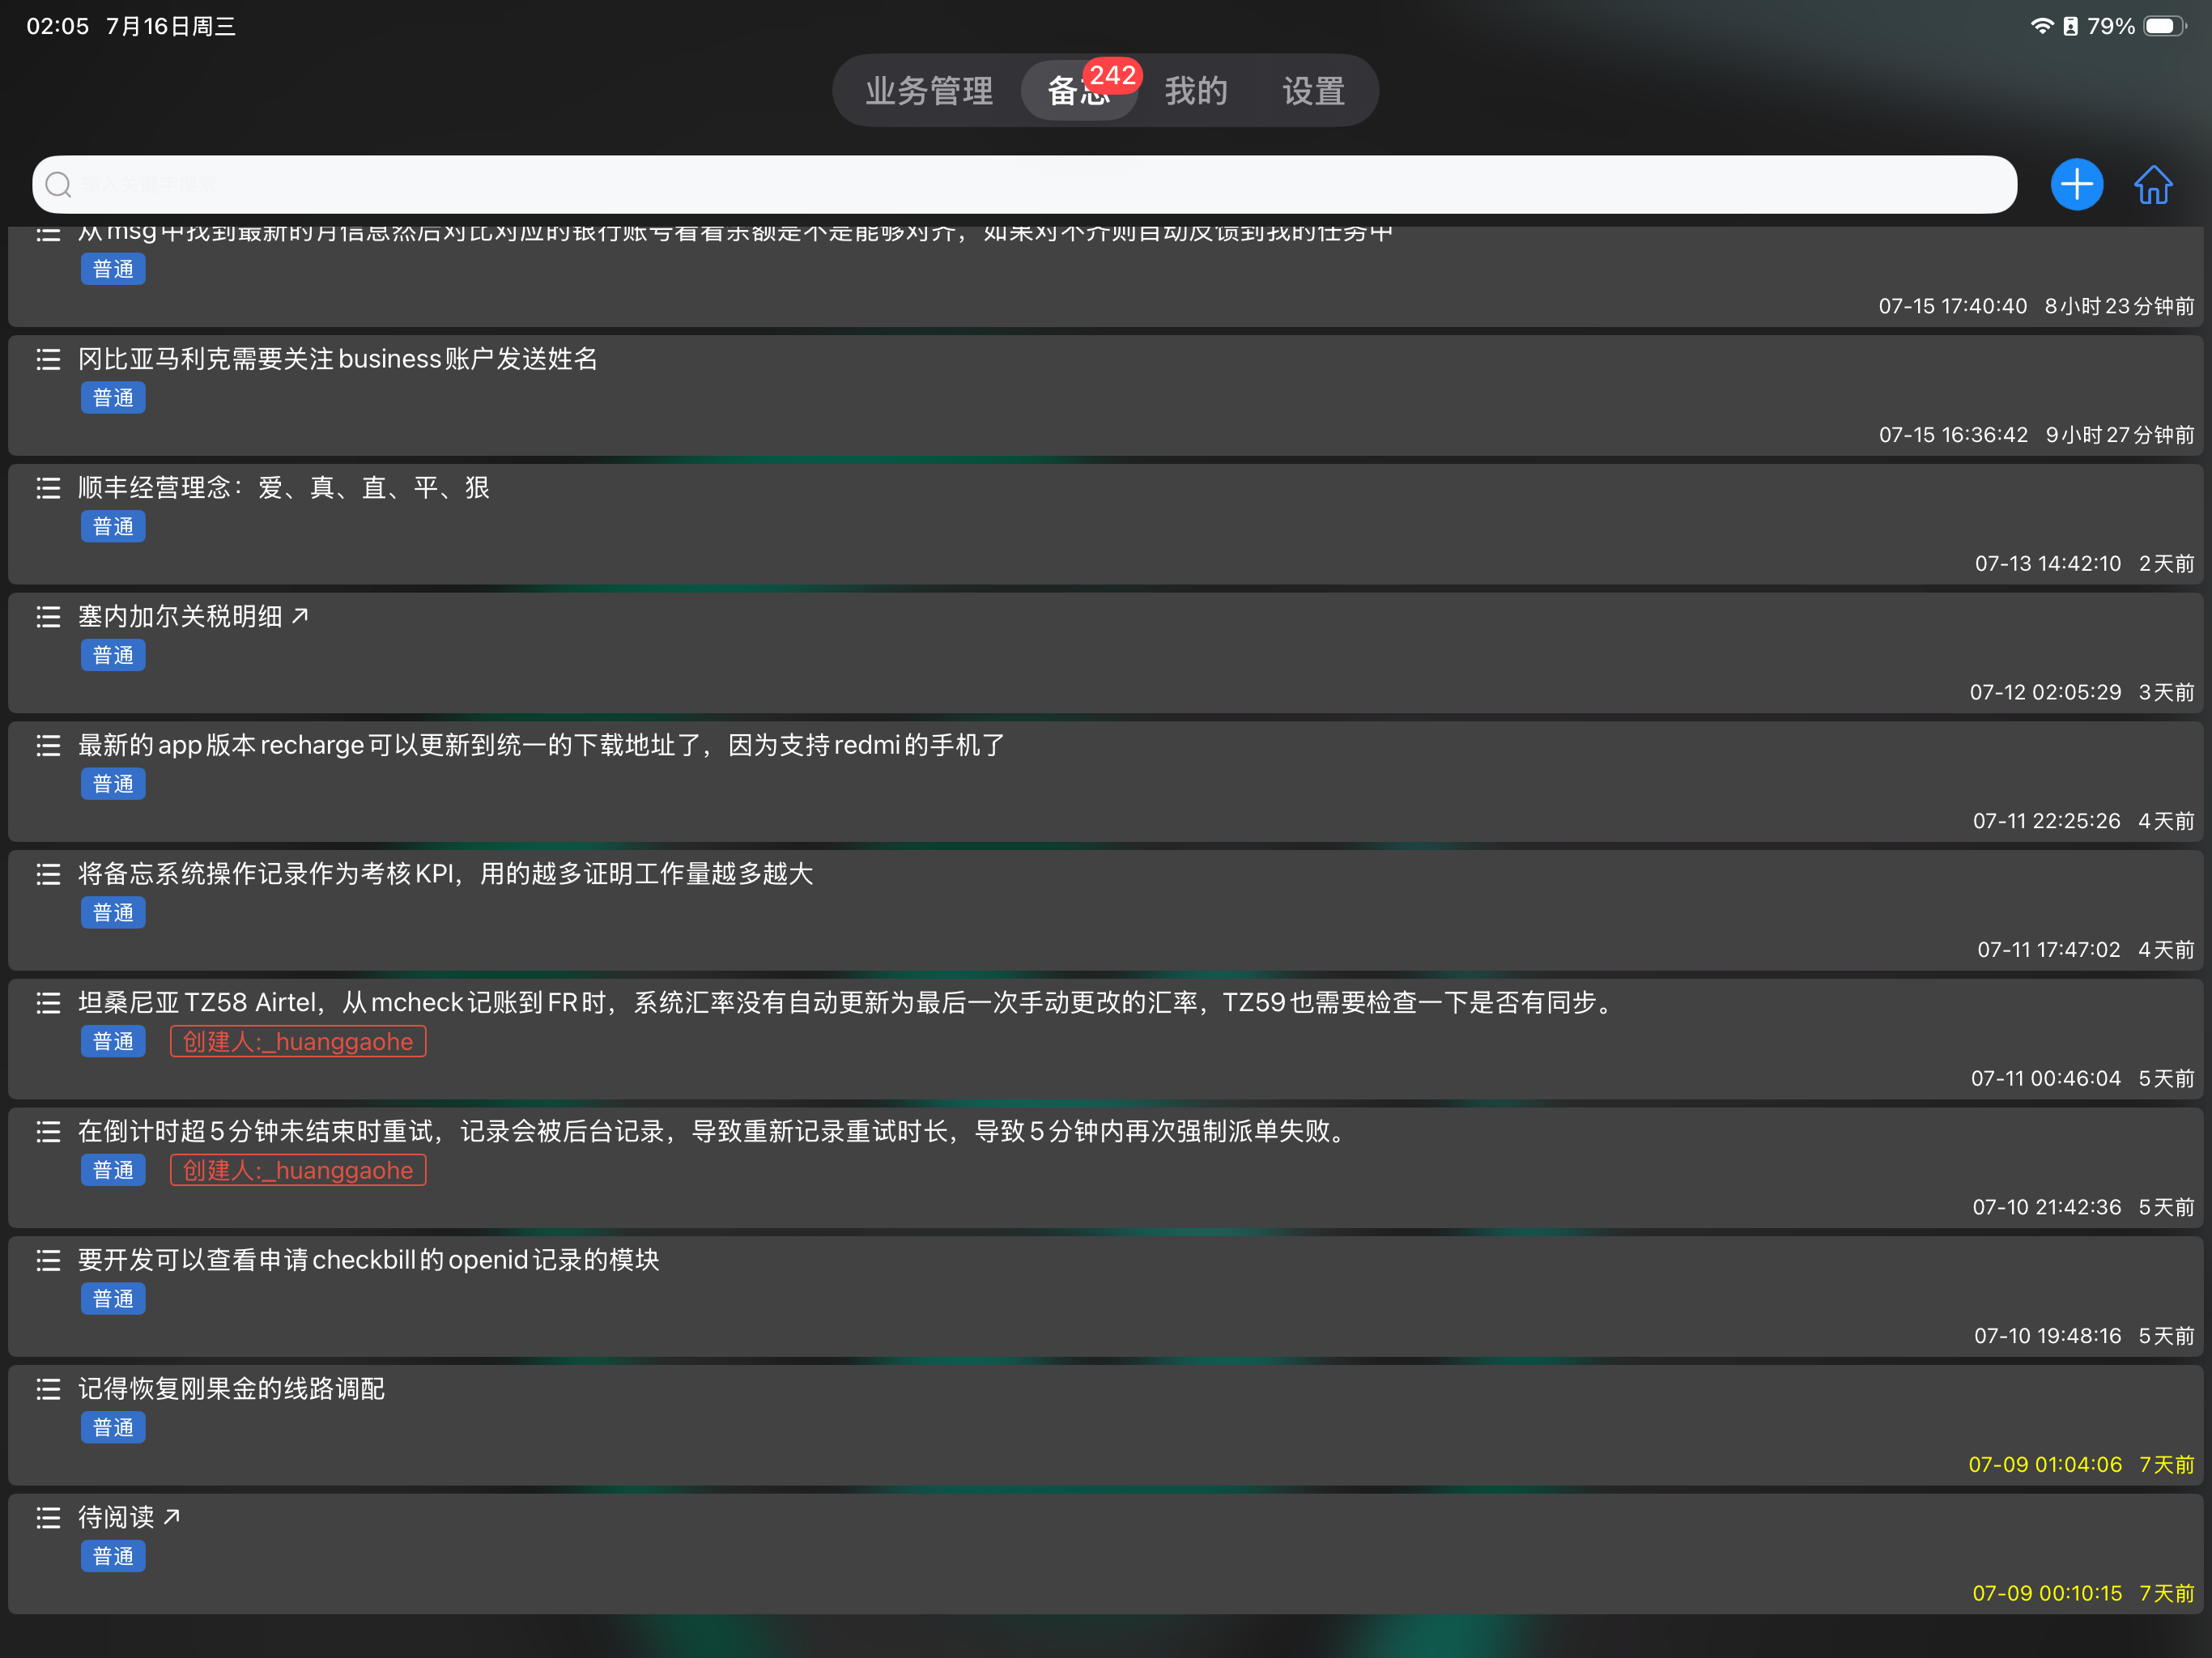Screen dimensions: 2212x1658
Task: Tap 普通 tag on 塞内加尔关税明细 memo
Action: pos(113,656)
